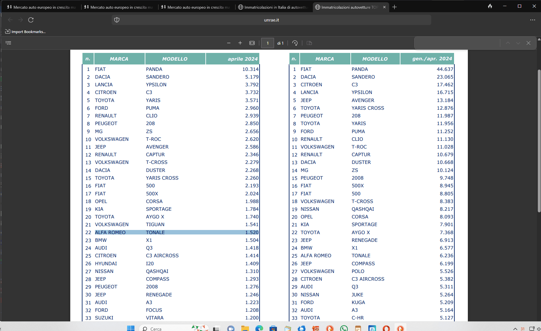
Task: Click the POLO model cell
Action: coord(358,271)
